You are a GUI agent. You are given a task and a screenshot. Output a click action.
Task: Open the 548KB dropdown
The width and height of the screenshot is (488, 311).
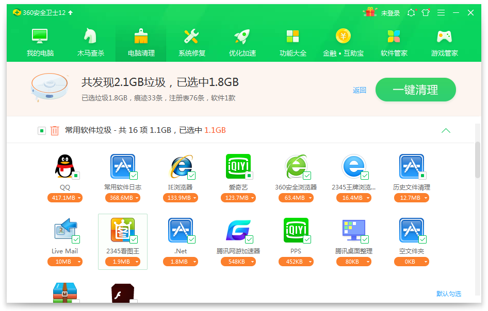pos(238,262)
